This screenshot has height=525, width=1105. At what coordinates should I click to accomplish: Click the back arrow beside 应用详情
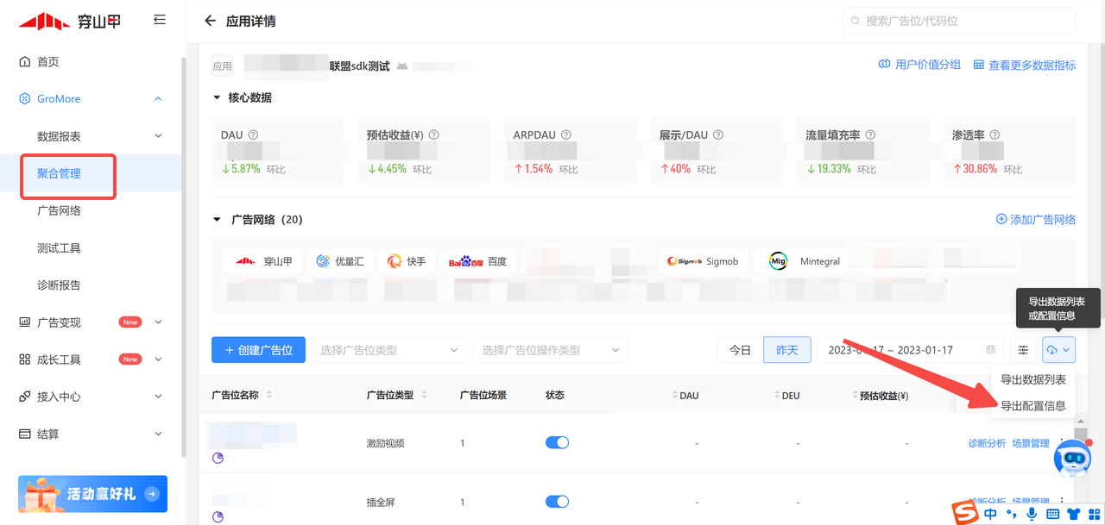pos(209,21)
